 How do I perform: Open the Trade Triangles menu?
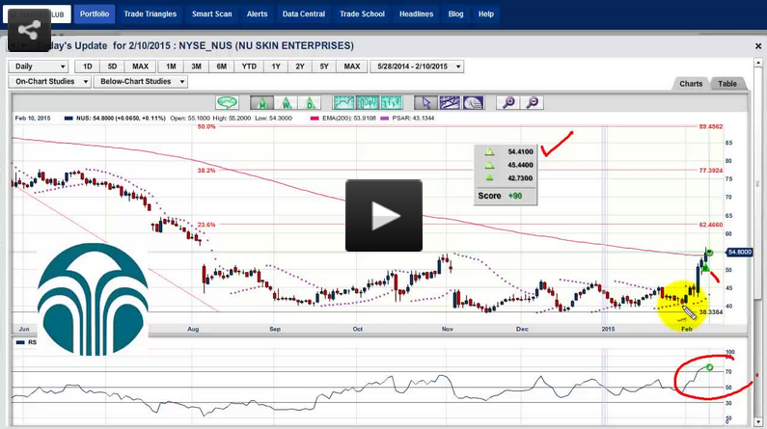(x=151, y=14)
